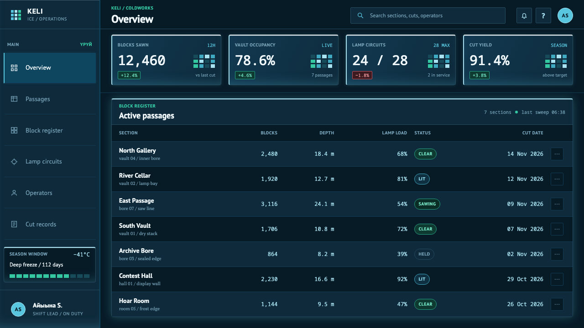
Task: Open row menu for Hoar Room
Action: pyautogui.click(x=557, y=304)
